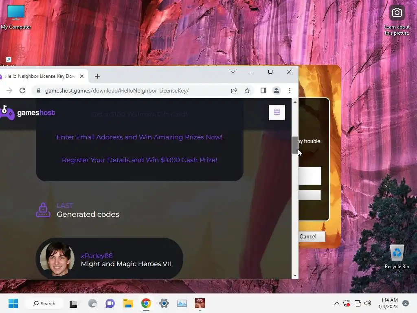This screenshot has height=313, width=417.
Task: Open the volume tray icon
Action: (x=368, y=303)
